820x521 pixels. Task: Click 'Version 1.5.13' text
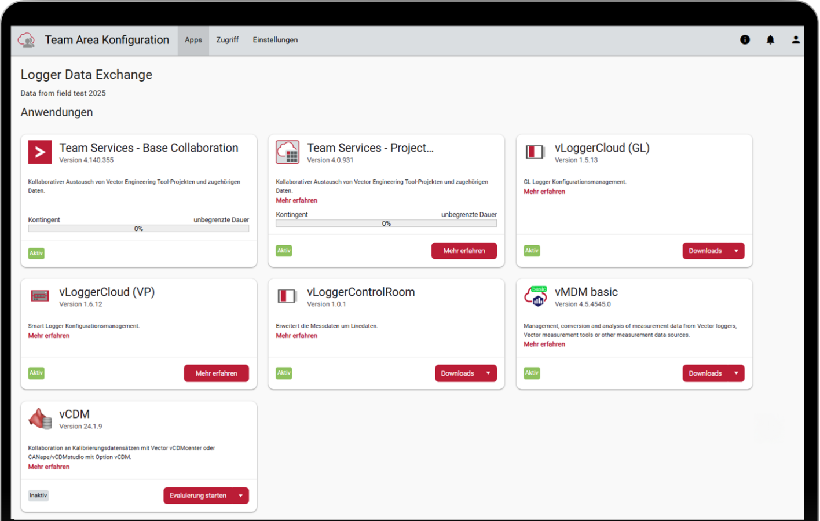[576, 160]
